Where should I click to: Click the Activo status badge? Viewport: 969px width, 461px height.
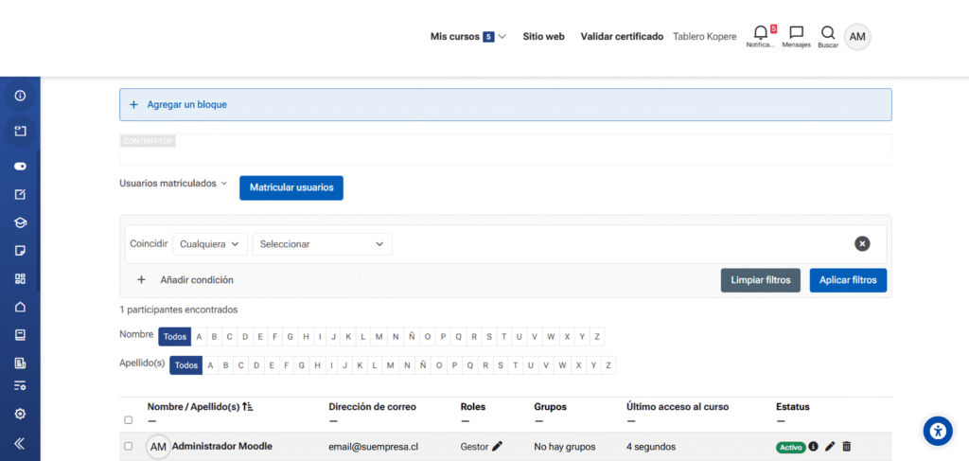(790, 447)
